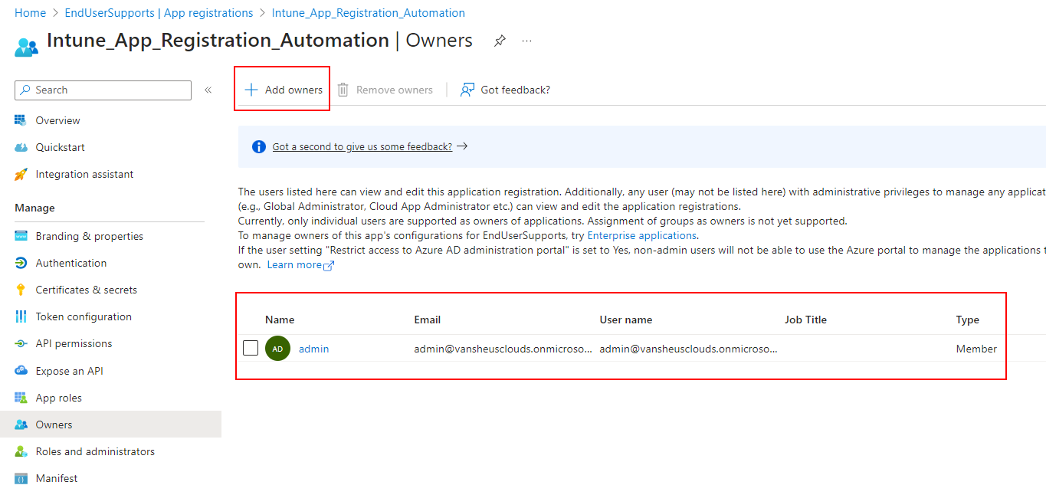The image size is (1046, 495).
Task: Click the Job Title column header
Action: click(x=805, y=320)
